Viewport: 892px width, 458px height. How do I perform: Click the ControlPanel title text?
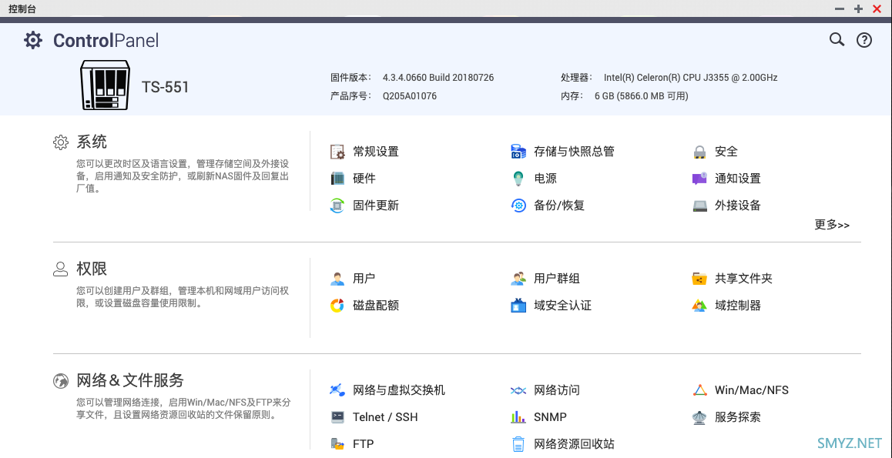pyautogui.click(x=106, y=40)
